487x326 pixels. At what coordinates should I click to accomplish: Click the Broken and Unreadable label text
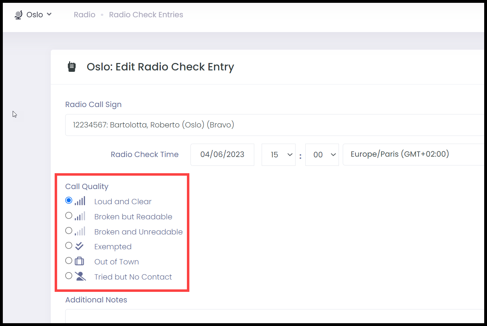coord(139,232)
